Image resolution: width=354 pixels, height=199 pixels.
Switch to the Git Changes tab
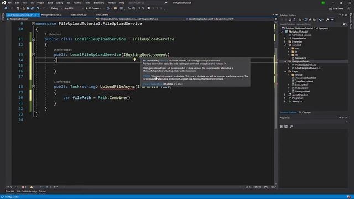(x=305, y=112)
